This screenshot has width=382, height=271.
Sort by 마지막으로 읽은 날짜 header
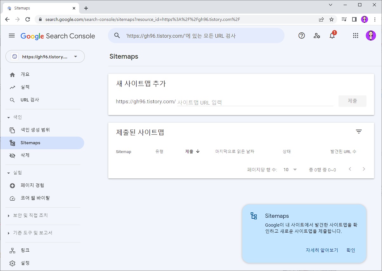click(235, 152)
